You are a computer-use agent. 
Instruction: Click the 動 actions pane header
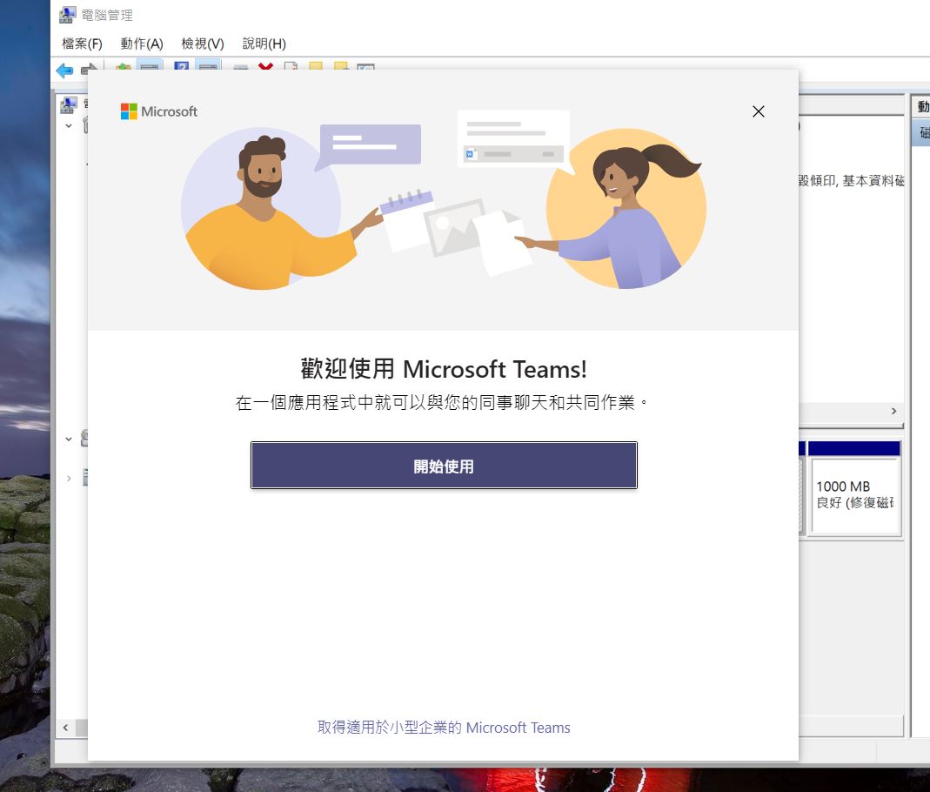(x=921, y=106)
